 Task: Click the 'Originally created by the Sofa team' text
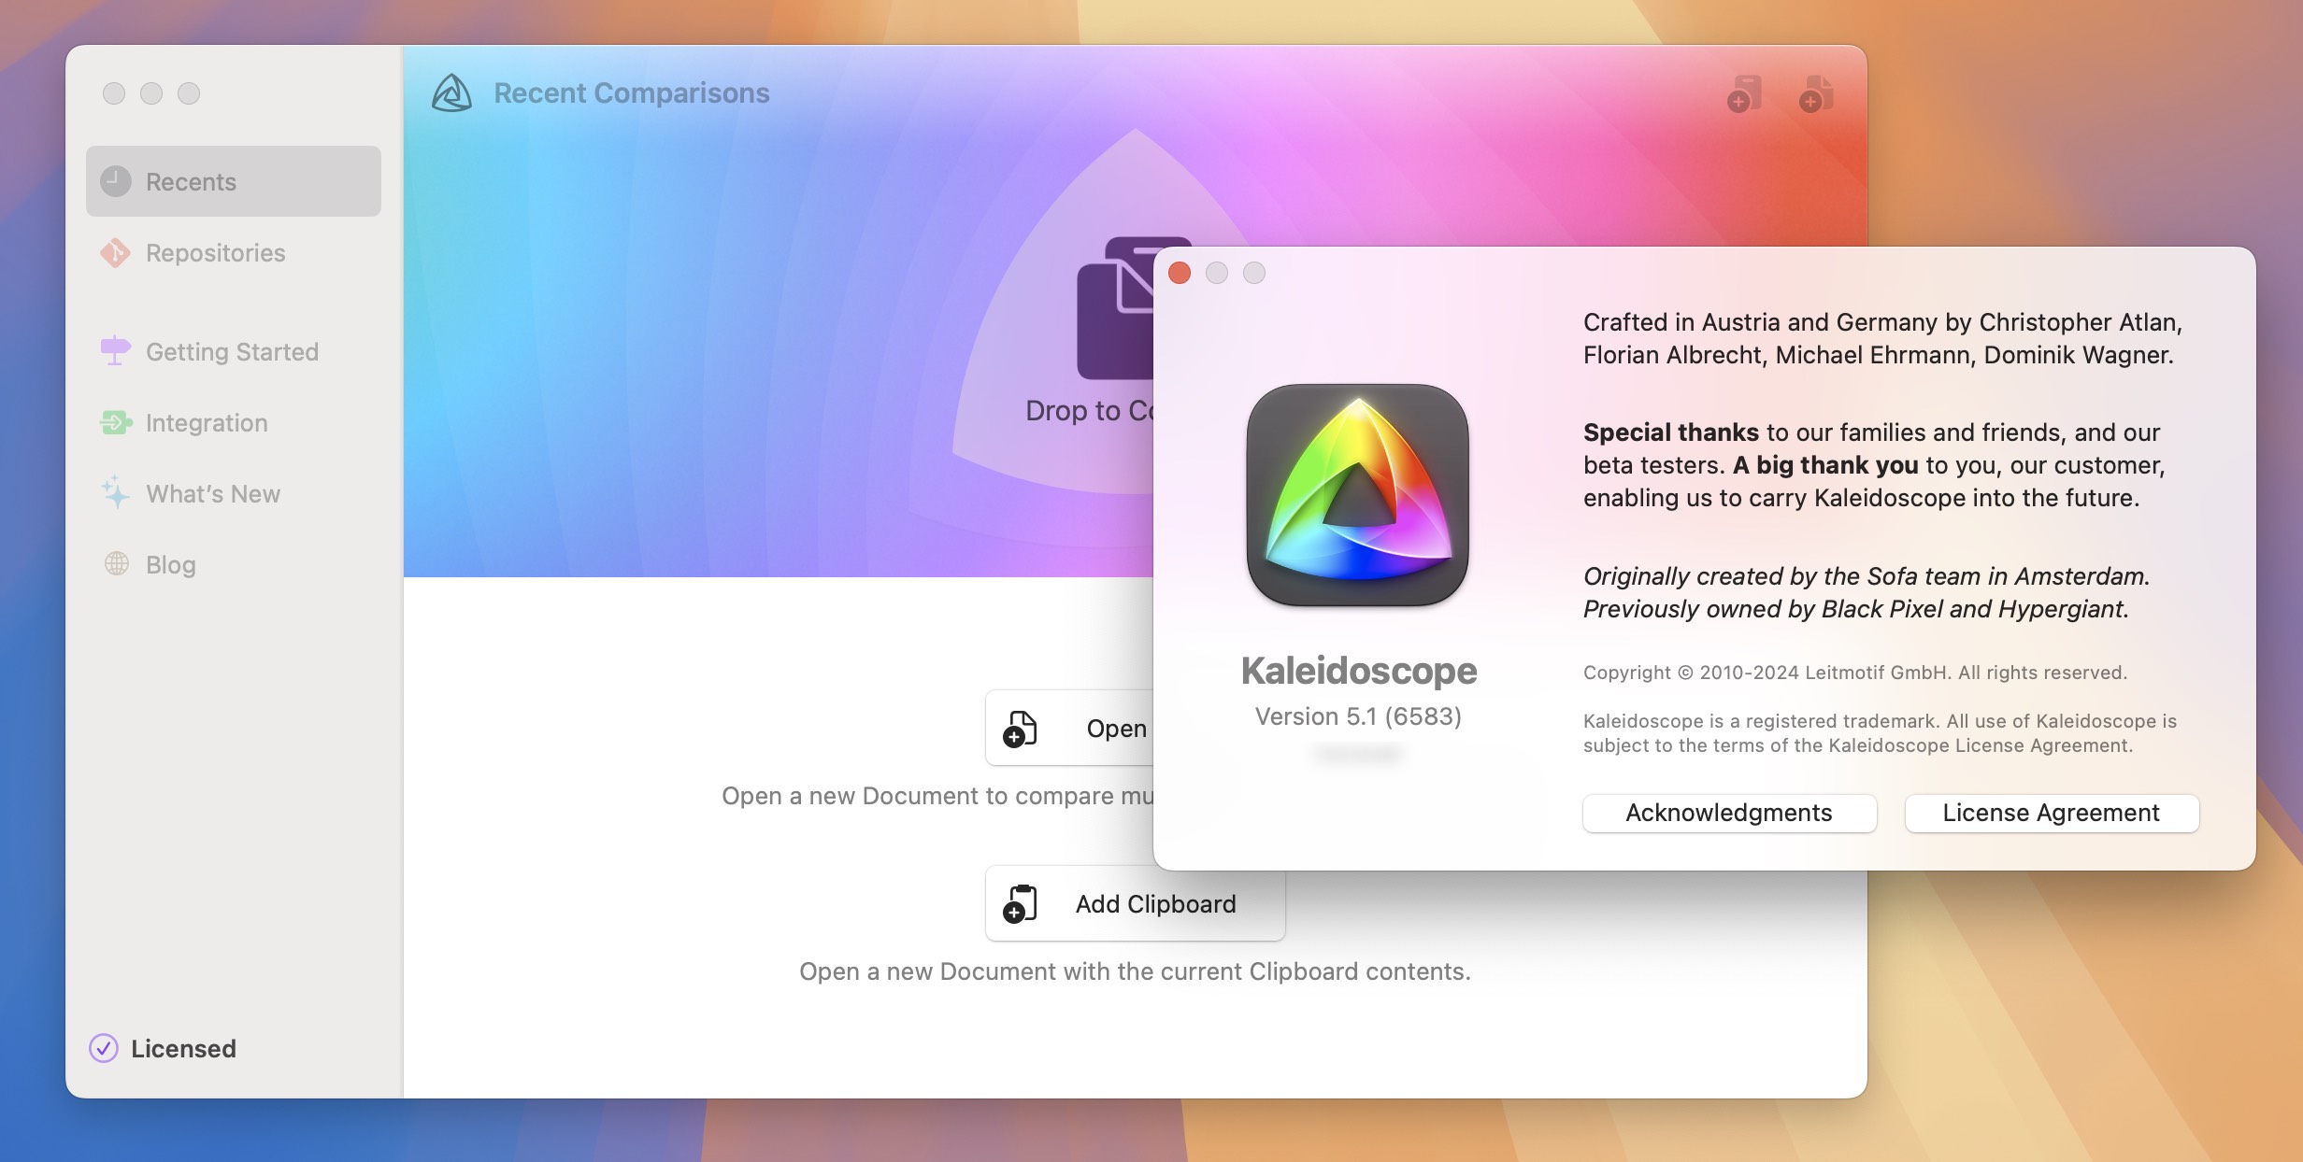[x=1867, y=592]
